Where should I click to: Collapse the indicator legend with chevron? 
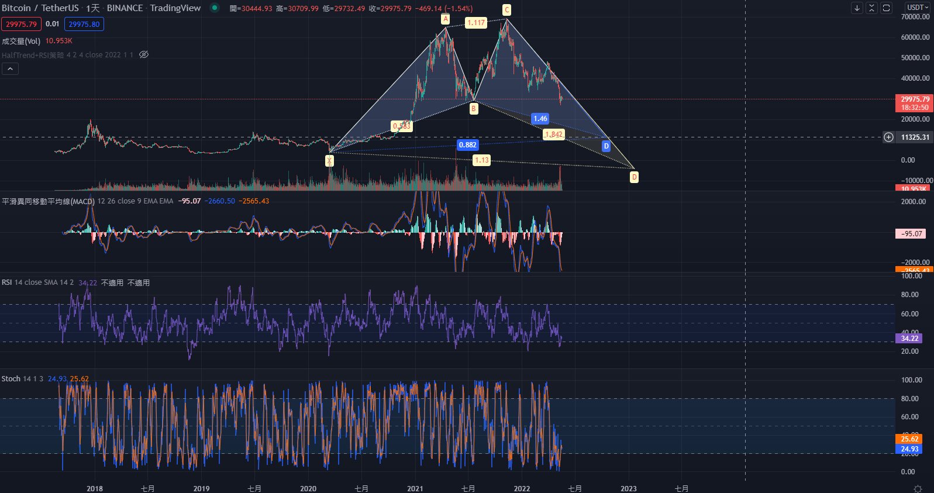click(x=10, y=68)
